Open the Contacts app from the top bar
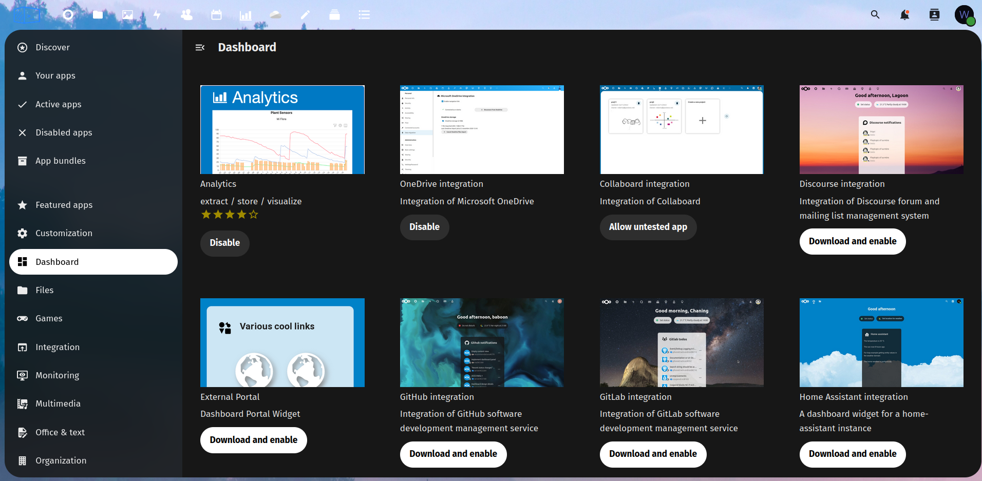 [186, 15]
